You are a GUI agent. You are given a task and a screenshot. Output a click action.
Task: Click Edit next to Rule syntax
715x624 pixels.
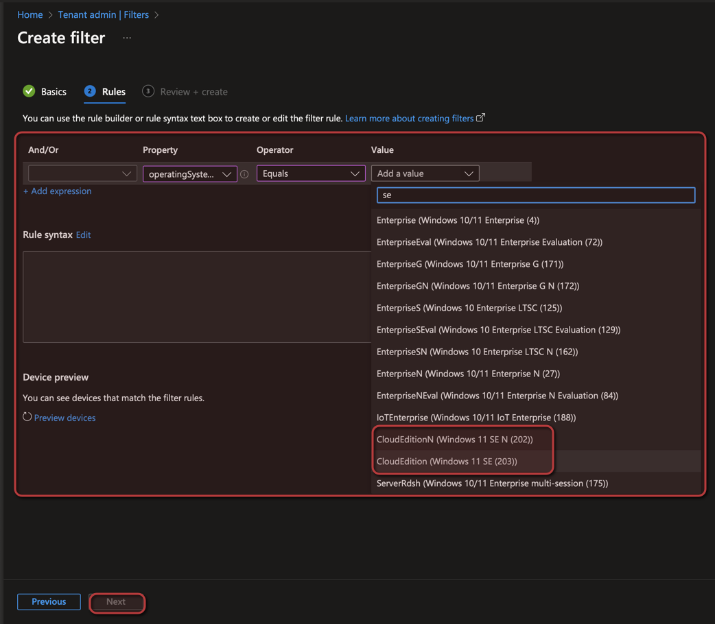83,235
